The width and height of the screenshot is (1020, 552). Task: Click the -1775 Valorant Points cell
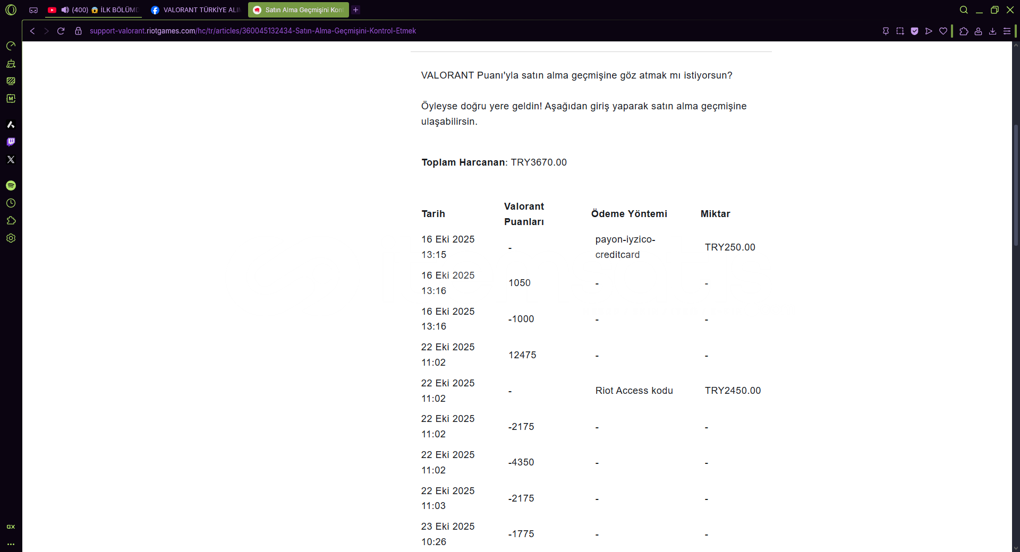(521, 534)
